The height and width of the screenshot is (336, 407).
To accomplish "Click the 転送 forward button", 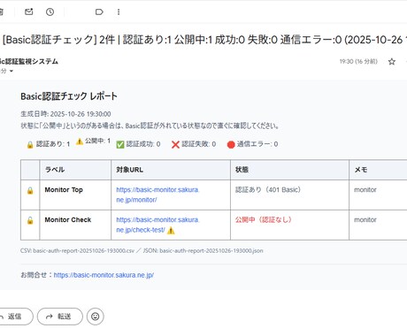I will (x=60, y=317).
